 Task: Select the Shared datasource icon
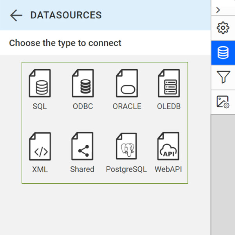82,147
